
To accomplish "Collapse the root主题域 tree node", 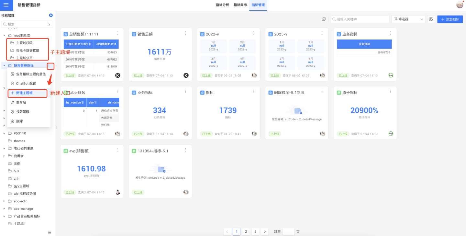I will tap(4, 35).
